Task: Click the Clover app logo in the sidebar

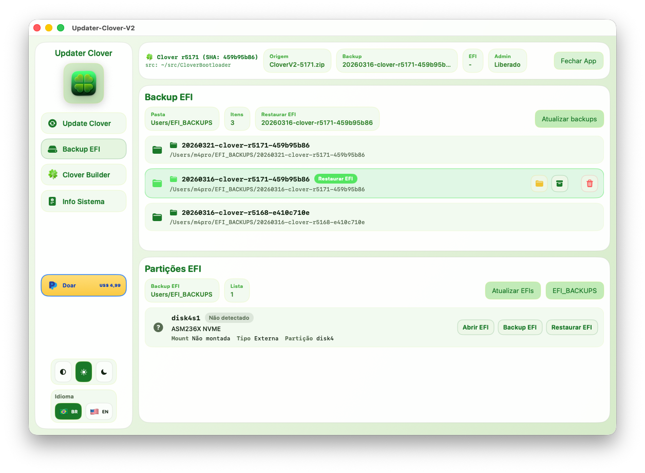Action: (x=83, y=83)
